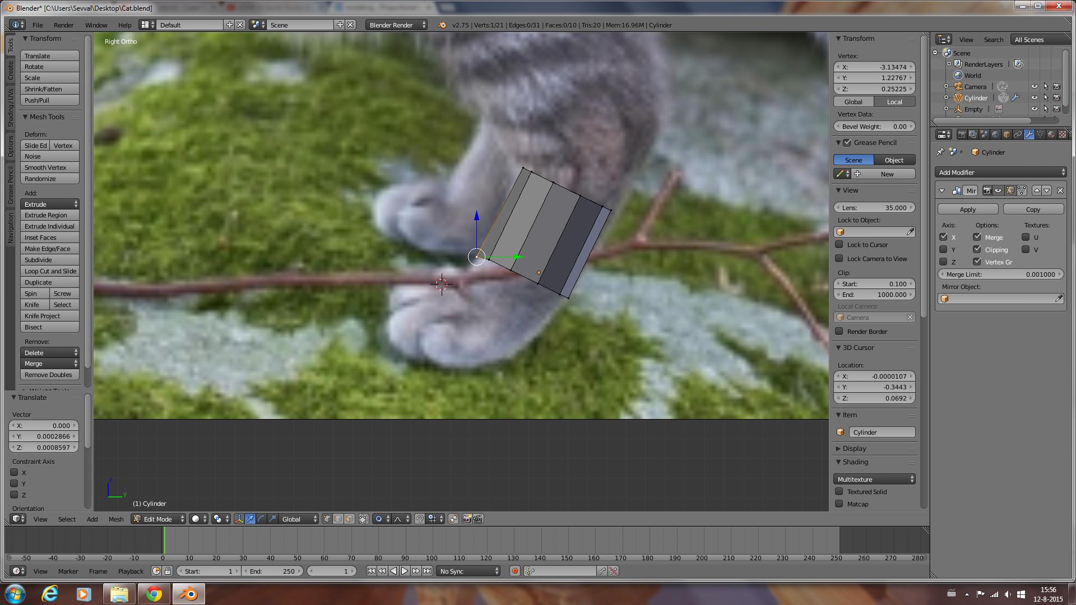Click the OpenGL render image camera icon

[x=467, y=519]
